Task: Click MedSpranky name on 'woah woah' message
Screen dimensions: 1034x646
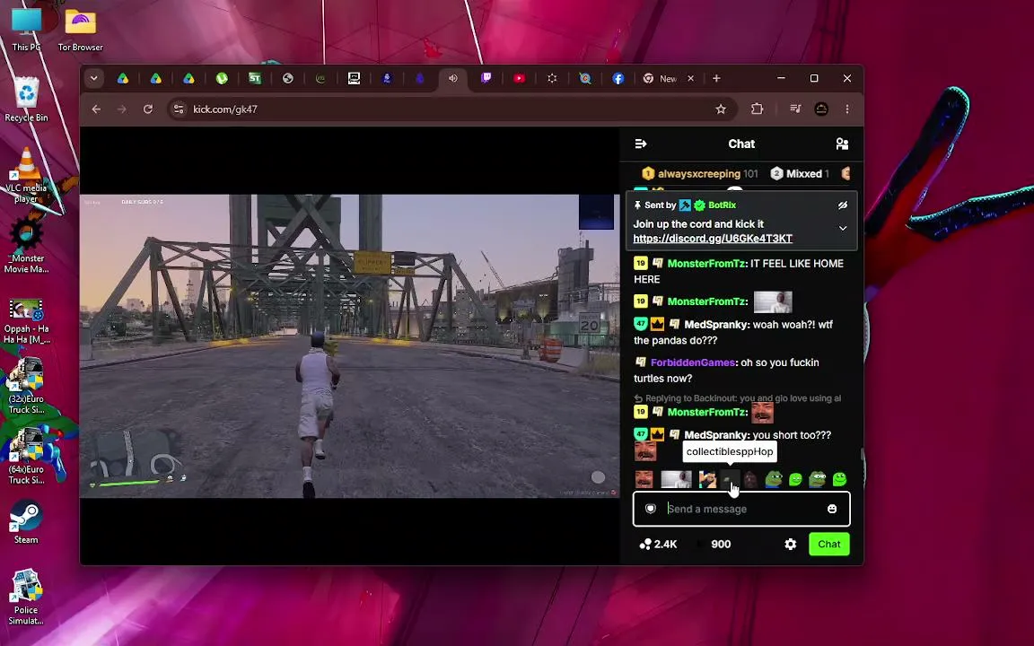Action: click(x=716, y=324)
